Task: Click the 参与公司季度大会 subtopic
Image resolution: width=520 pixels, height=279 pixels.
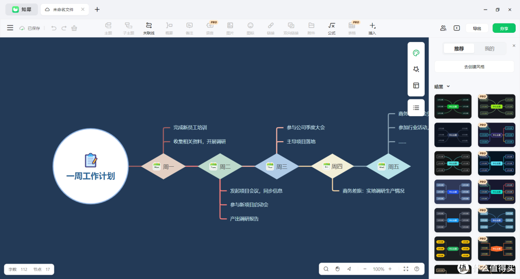Action: pos(306,127)
